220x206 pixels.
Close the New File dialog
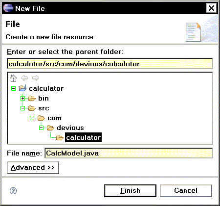[211, 8]
